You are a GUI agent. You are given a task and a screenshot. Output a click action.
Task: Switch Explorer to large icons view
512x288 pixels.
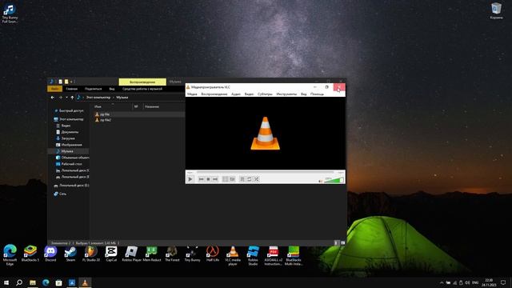coord(342,243)
